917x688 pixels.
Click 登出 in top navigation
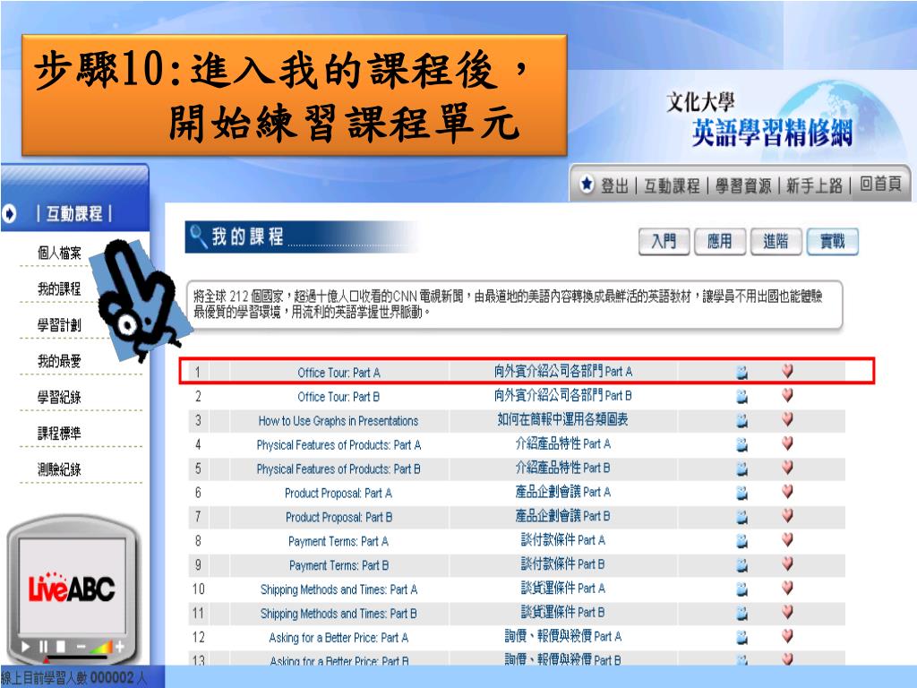[x=614, y=185]
